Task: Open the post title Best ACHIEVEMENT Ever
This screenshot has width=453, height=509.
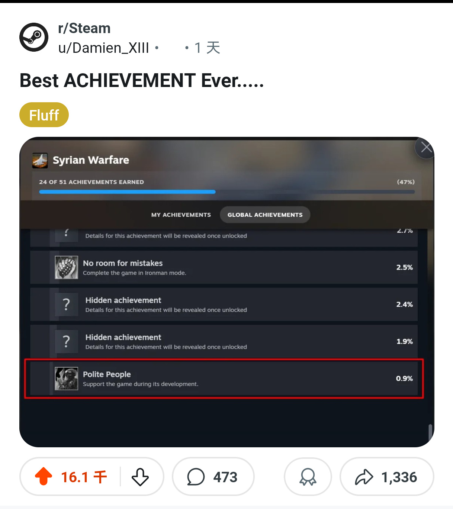Action: point(142,81)
